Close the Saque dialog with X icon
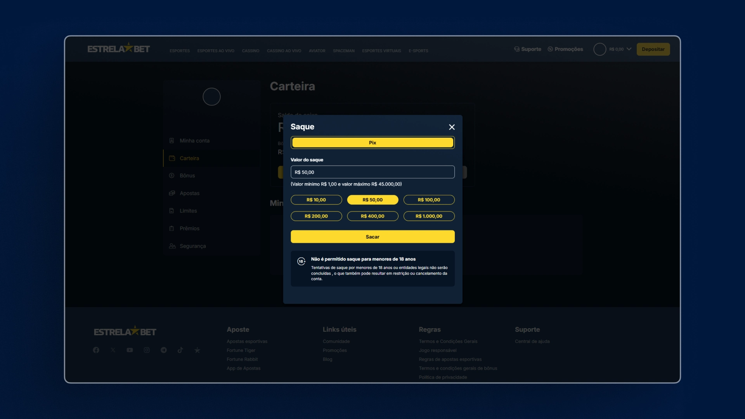This screenshot has width=745, height=419. tap(452, 127)
